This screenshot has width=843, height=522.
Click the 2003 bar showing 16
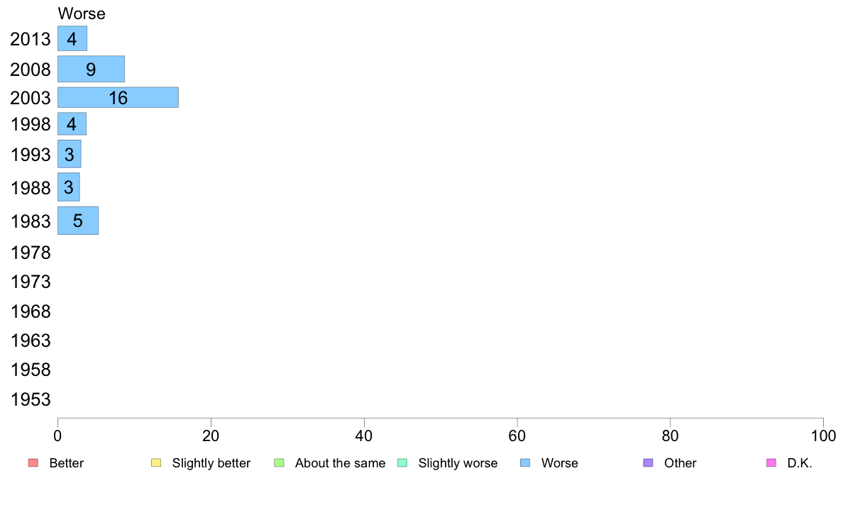pyautogui.click(x=119, y=97)
